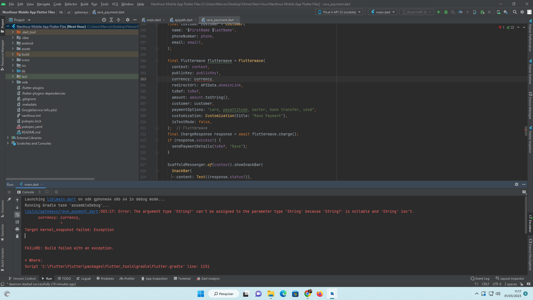Screen dimensions: 533x300
Task: Open the Layout Inspector
Action: [x=510, y=279]
